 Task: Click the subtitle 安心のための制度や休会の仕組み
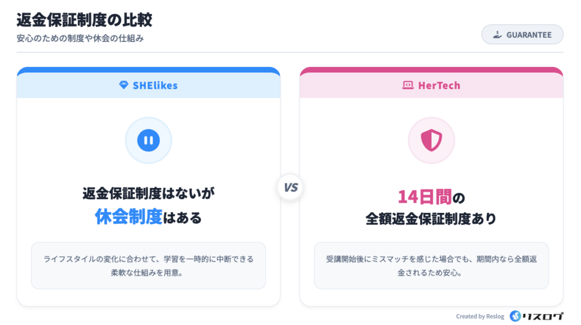pyautogui.click(x=80, y=39)
